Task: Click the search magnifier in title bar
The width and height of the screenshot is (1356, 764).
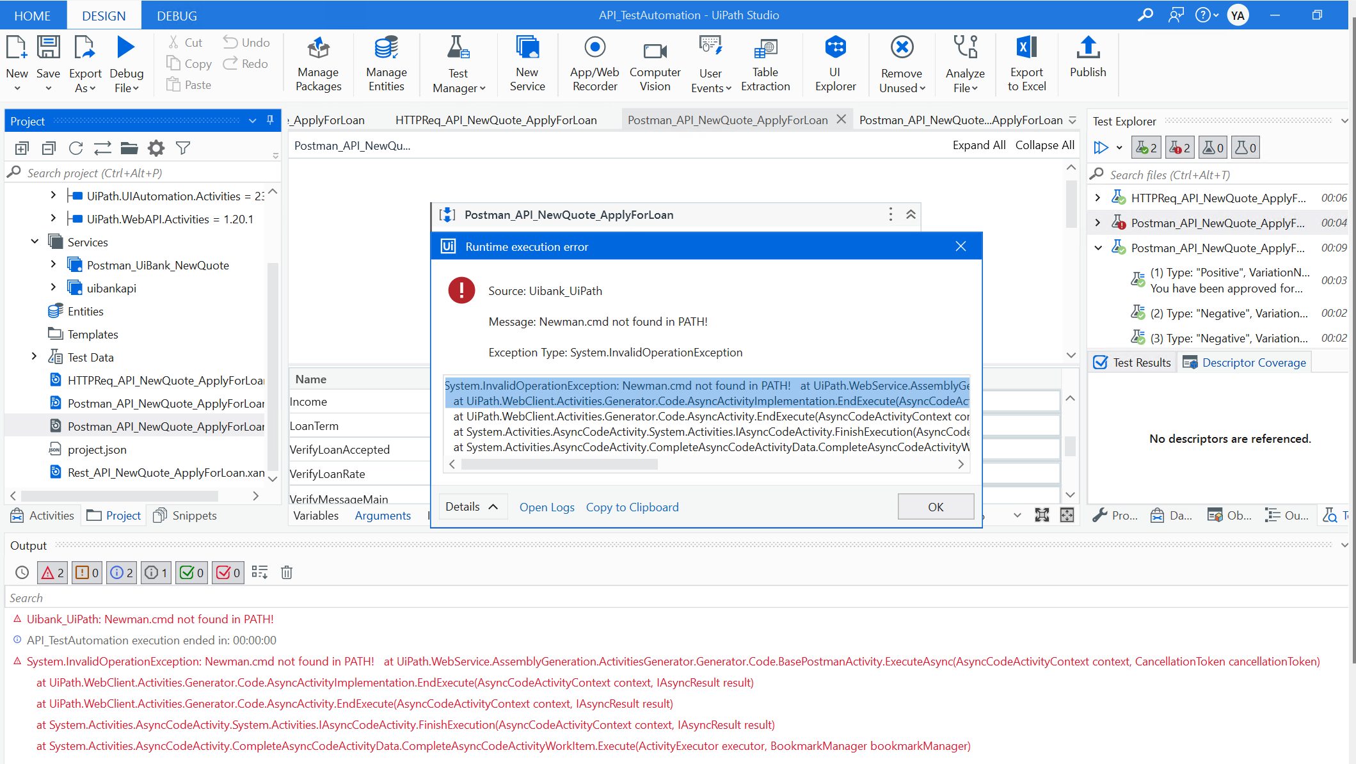Action: pyautogui.click(x=1145, y=15)
